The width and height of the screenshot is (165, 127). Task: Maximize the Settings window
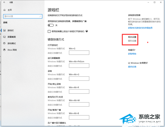click(x=154, y=2)
